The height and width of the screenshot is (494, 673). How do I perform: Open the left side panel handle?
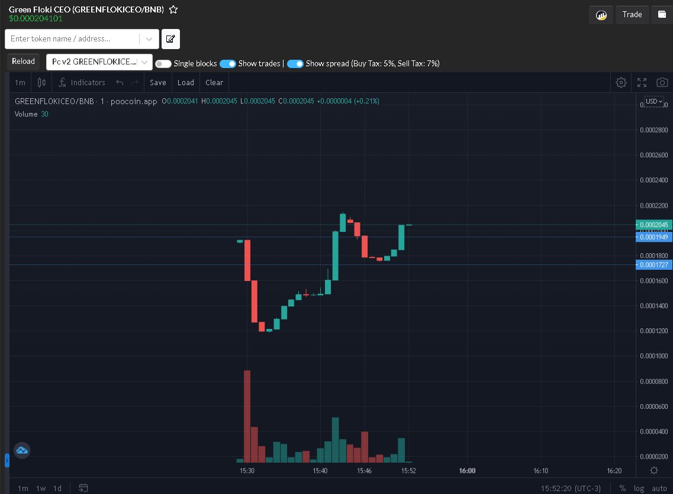(x=7, y=460)
